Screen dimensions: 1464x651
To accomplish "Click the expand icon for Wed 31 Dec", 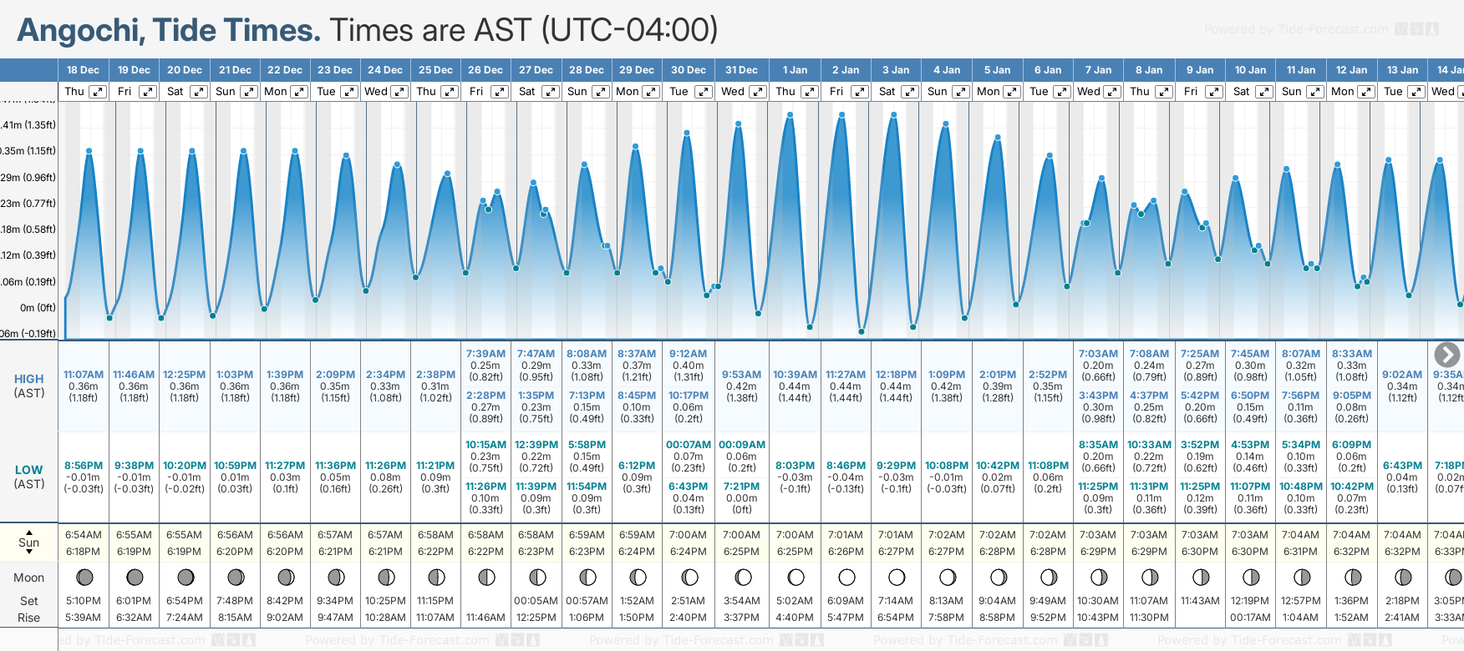I will coord(758,92).
